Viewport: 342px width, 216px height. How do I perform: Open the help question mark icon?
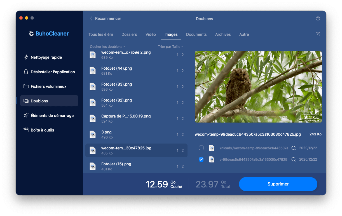318,18
